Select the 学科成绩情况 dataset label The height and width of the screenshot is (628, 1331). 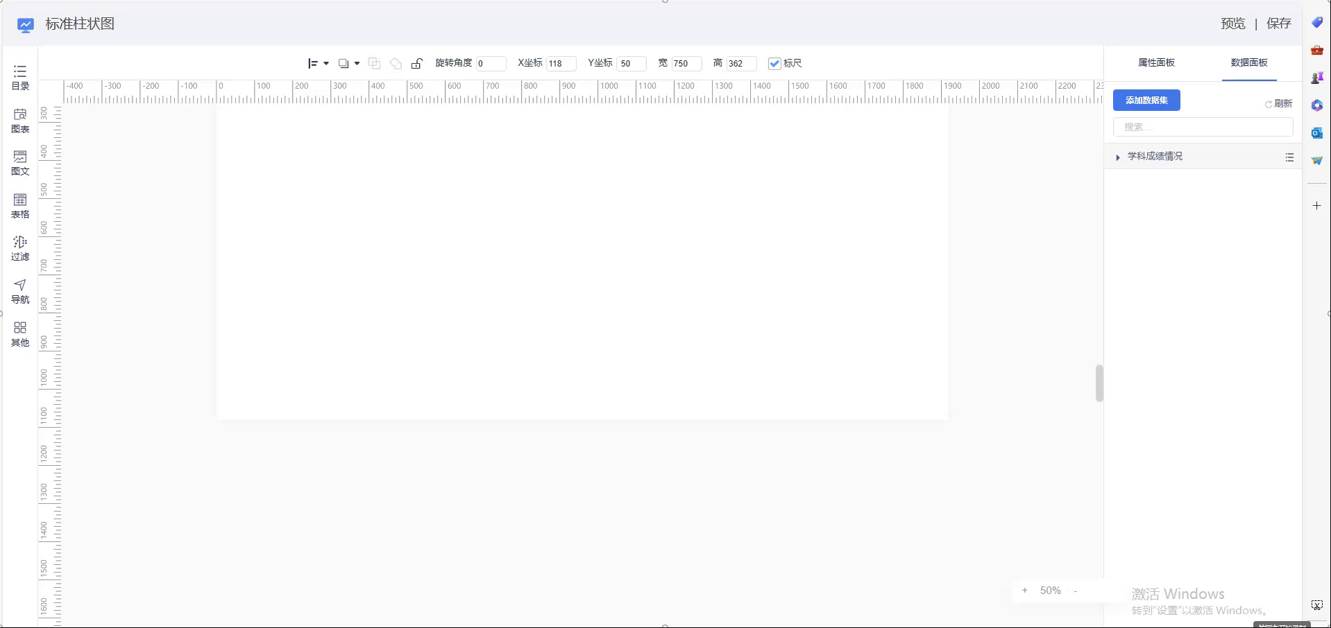coord(1155,157)
